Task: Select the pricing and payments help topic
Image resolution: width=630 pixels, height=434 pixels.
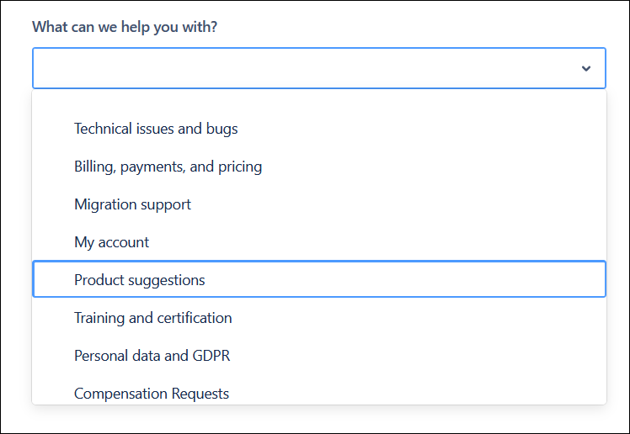Action: click(x=168, y=167)
